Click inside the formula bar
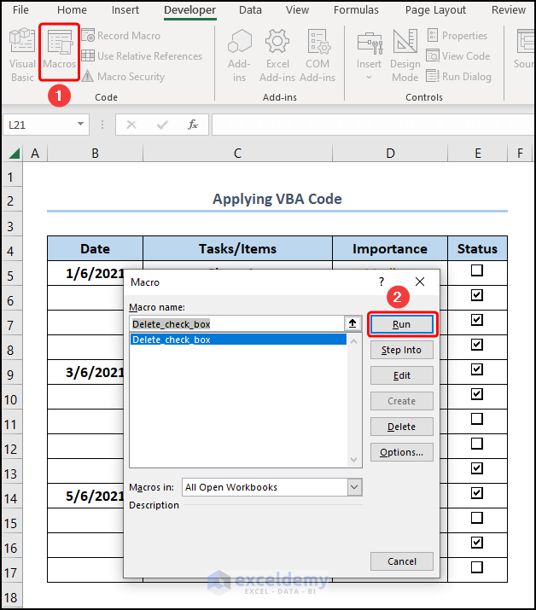 pos(372,125)
